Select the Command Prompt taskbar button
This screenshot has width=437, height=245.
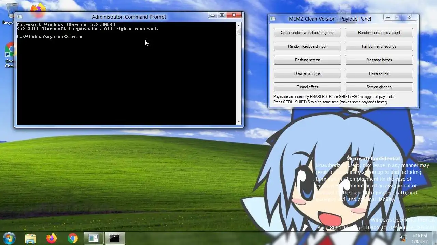click(x=115, y=238)
